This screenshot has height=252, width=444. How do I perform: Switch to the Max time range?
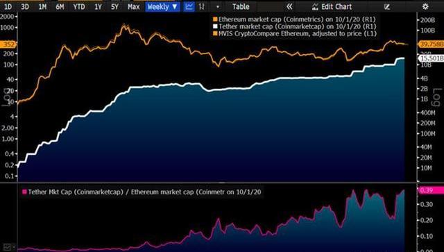[134, 6]
